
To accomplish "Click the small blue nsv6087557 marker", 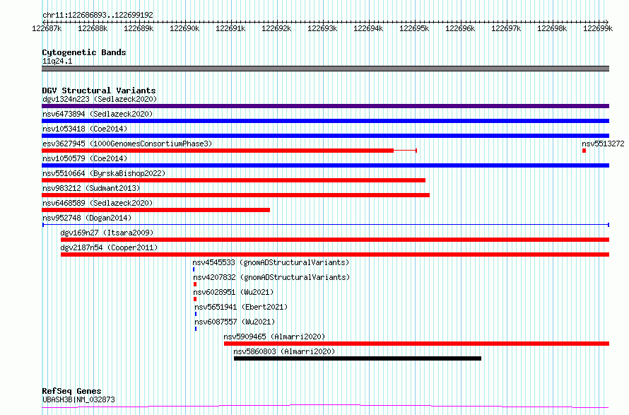I will pos(196,329).
